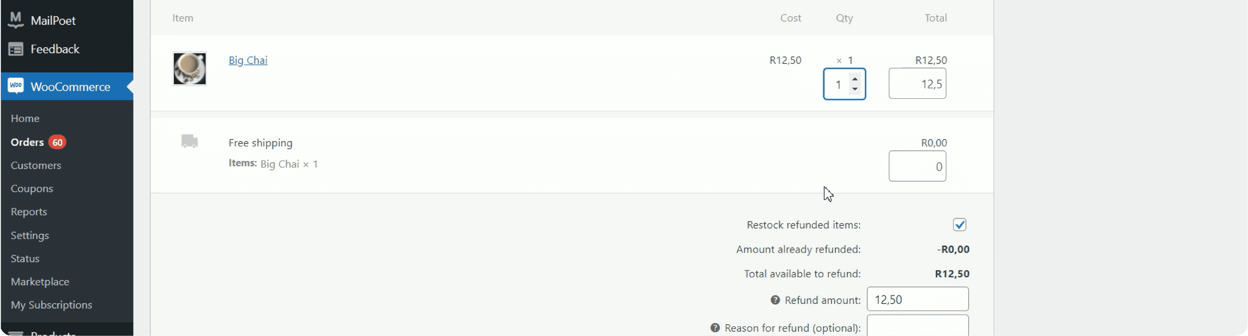
Task: Click the shipping refund amount field
Action: point(917,166)
